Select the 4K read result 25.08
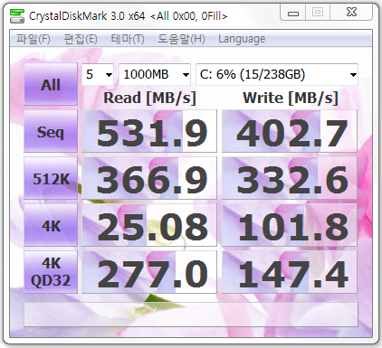382x348 pixels. point(149,225)
